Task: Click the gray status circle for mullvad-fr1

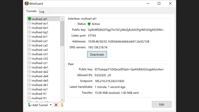Action: (30, 98)
